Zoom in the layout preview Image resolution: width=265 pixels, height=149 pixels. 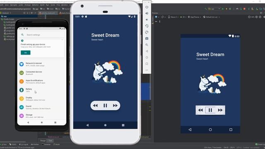257,17
